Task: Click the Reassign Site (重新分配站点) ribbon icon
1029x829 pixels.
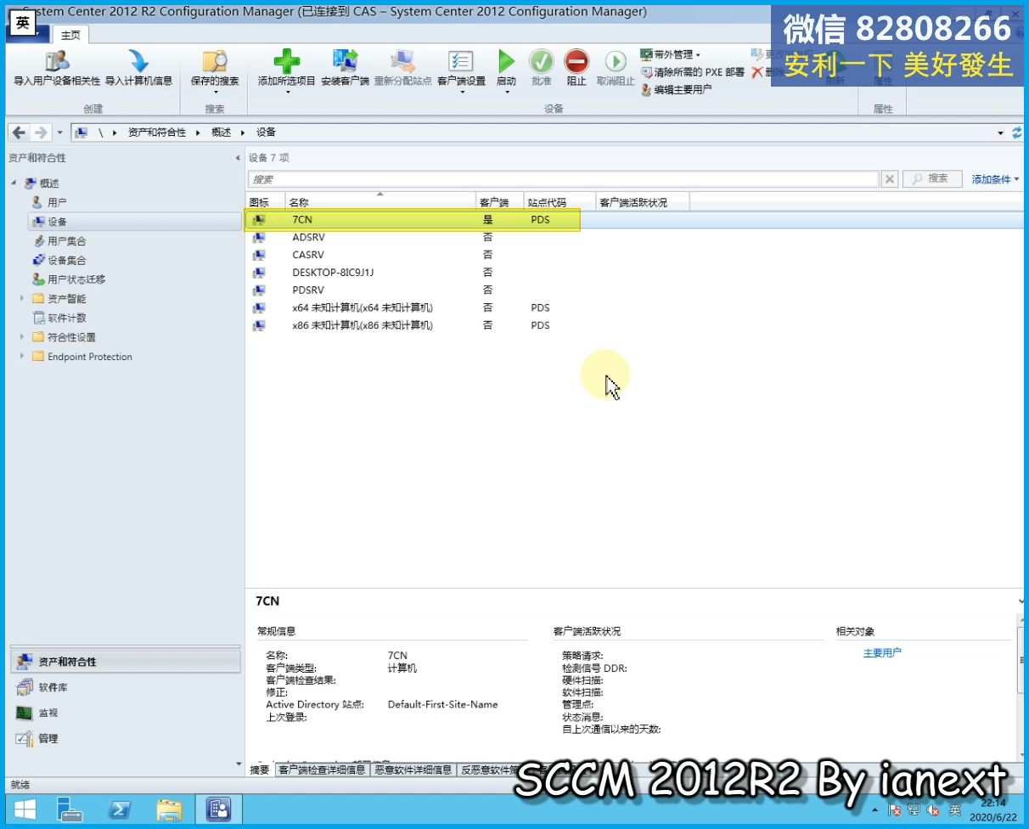Action: (x=402, y=69)
